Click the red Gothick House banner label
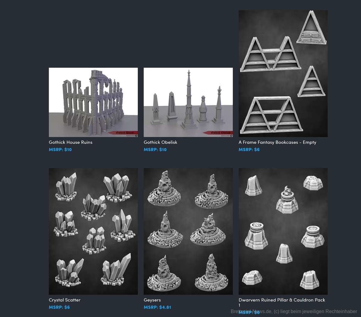 click(123, 133)
